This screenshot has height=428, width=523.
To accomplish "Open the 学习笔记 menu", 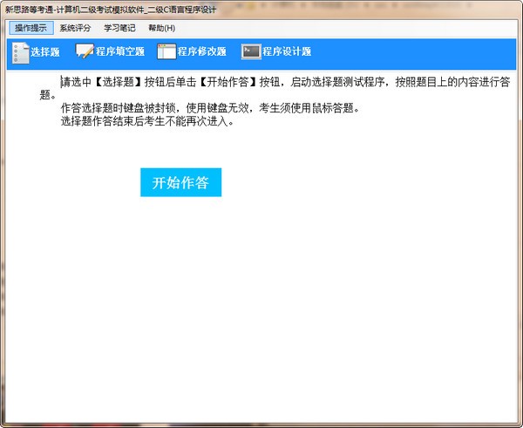I will coord(119,28).
